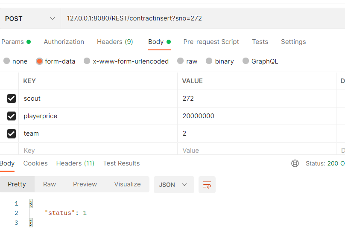Toggle the wrap lines icon
Viewport: 345px width, 238px height.
[x=207, y=185]
